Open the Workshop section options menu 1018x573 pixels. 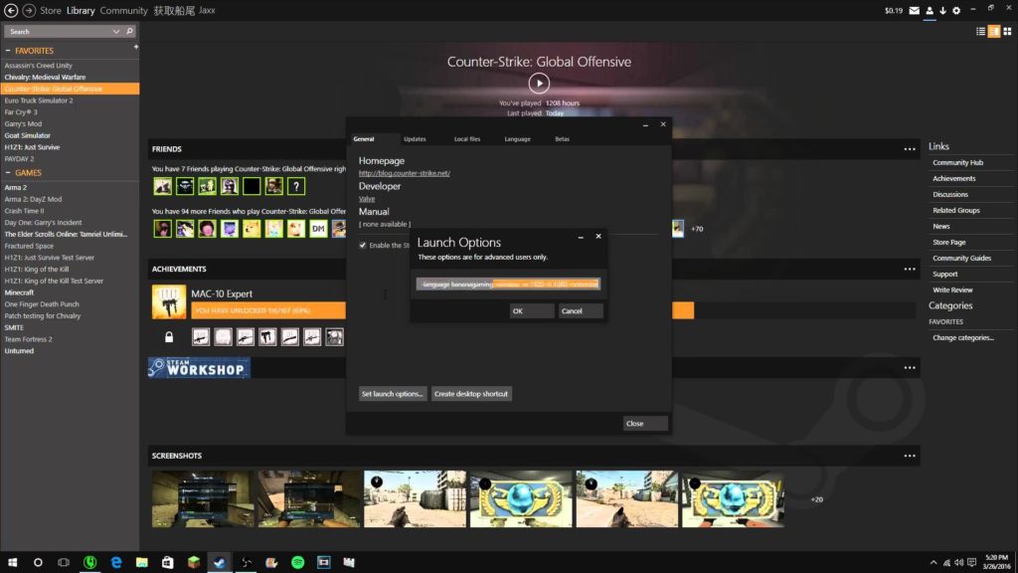click(910, 368)
